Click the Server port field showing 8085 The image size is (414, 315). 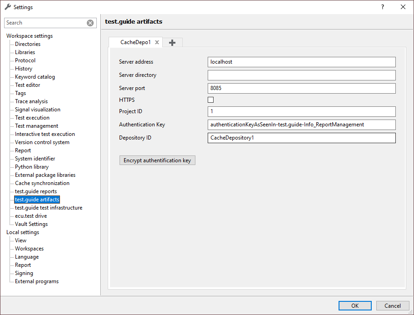[x=301, y=89]
